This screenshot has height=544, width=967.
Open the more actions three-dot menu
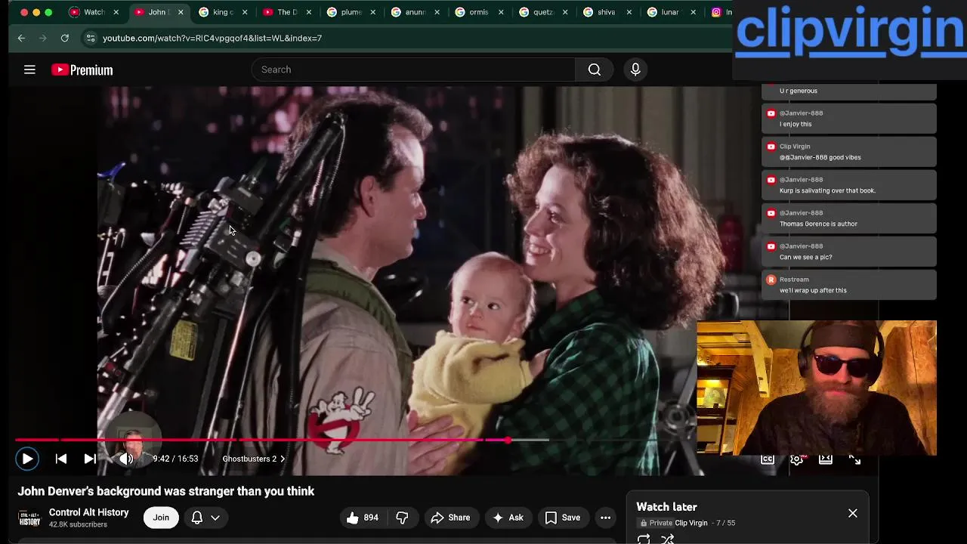click(x=605, y=518)
